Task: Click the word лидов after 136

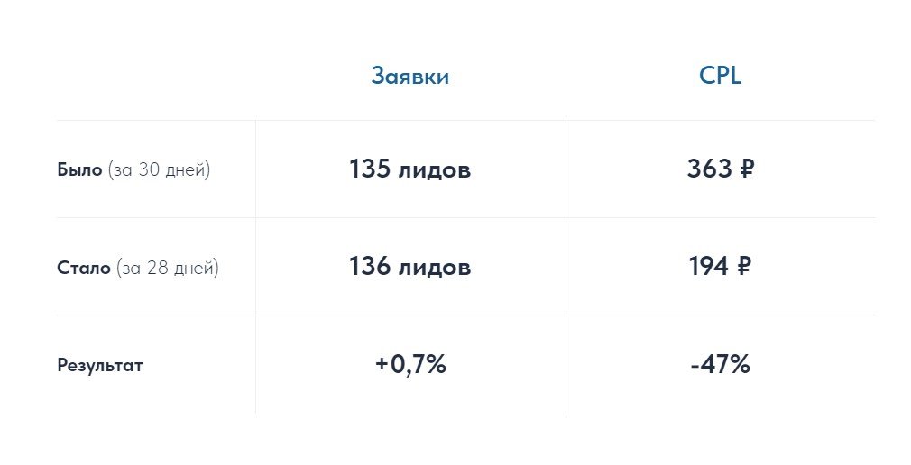Action: 434,267
